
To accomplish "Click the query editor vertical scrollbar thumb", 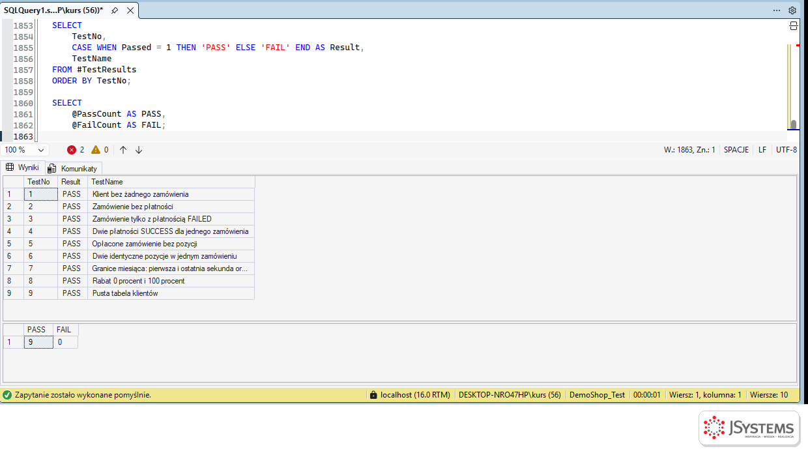I will click(793, 124).
